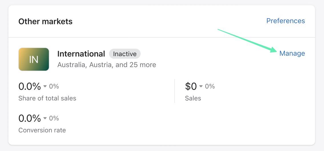Image resolution: width=324 pixels, height=151 pixels.
Task: Click the 0.0% share of total sales value
Action: pos(29,86)
